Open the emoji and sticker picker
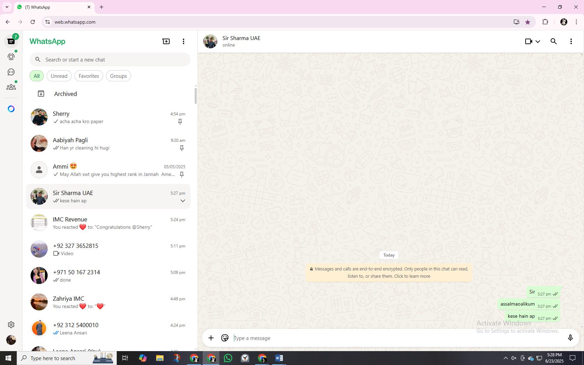The image size is (584, 365). click(x=225, y=338)
